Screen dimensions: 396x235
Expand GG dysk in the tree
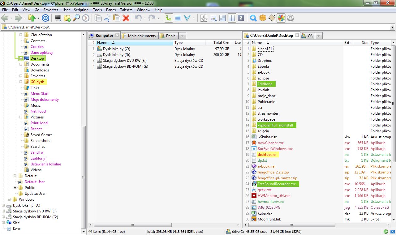pos(21,82)
